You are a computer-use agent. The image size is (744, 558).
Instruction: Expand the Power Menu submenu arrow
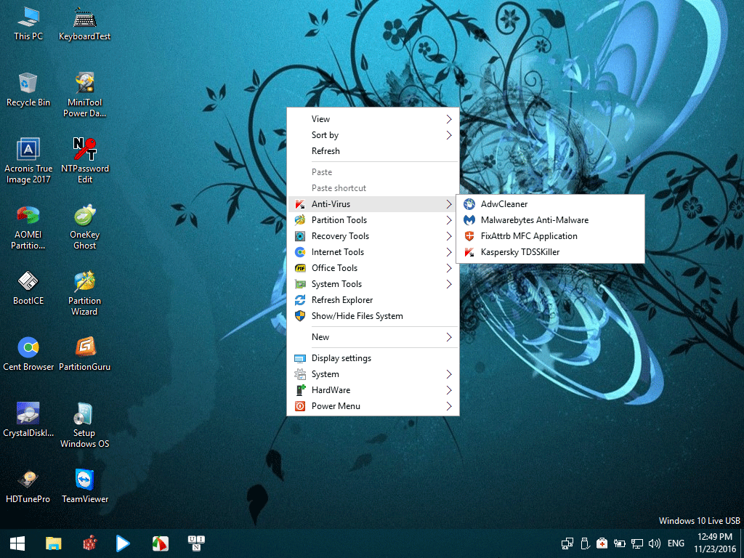pyautogui.click(x=449, y=406)
